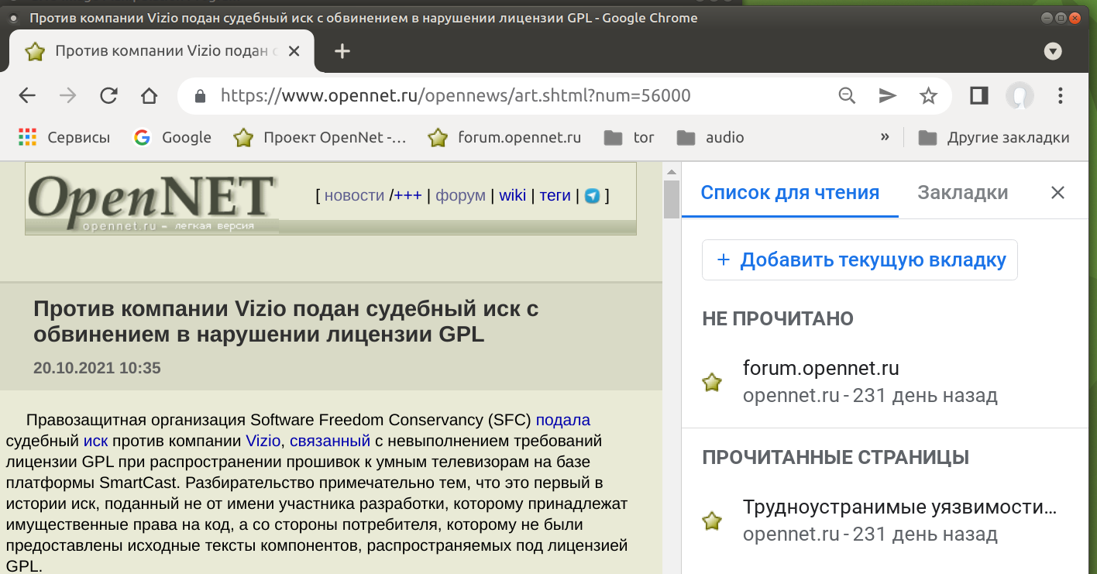Go to the home page icon

tap(149, 95)
